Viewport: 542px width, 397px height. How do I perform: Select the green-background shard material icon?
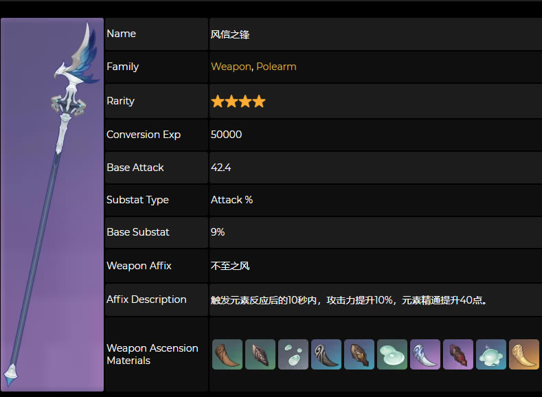pyautogui.click(x=260, y=354)
